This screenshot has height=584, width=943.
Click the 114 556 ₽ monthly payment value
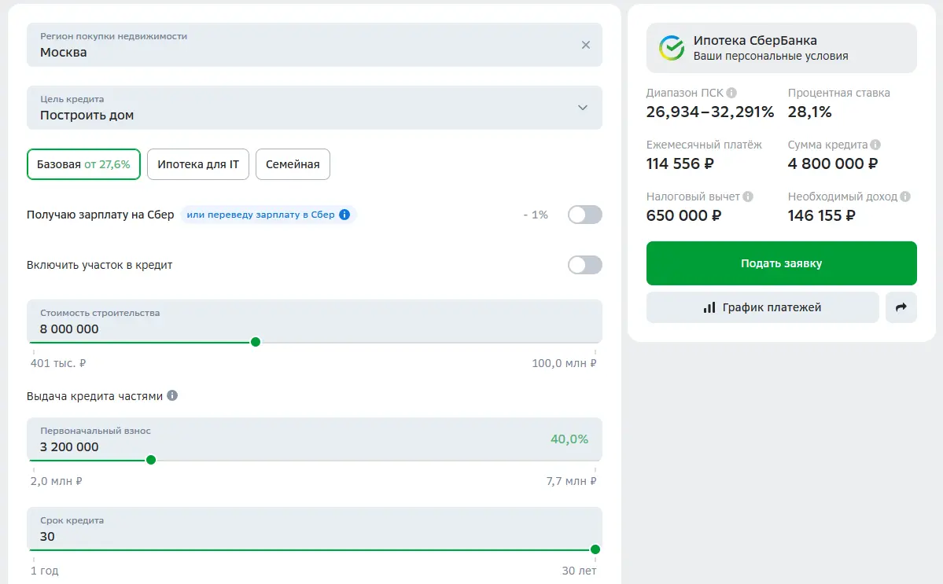click(680, 163)
